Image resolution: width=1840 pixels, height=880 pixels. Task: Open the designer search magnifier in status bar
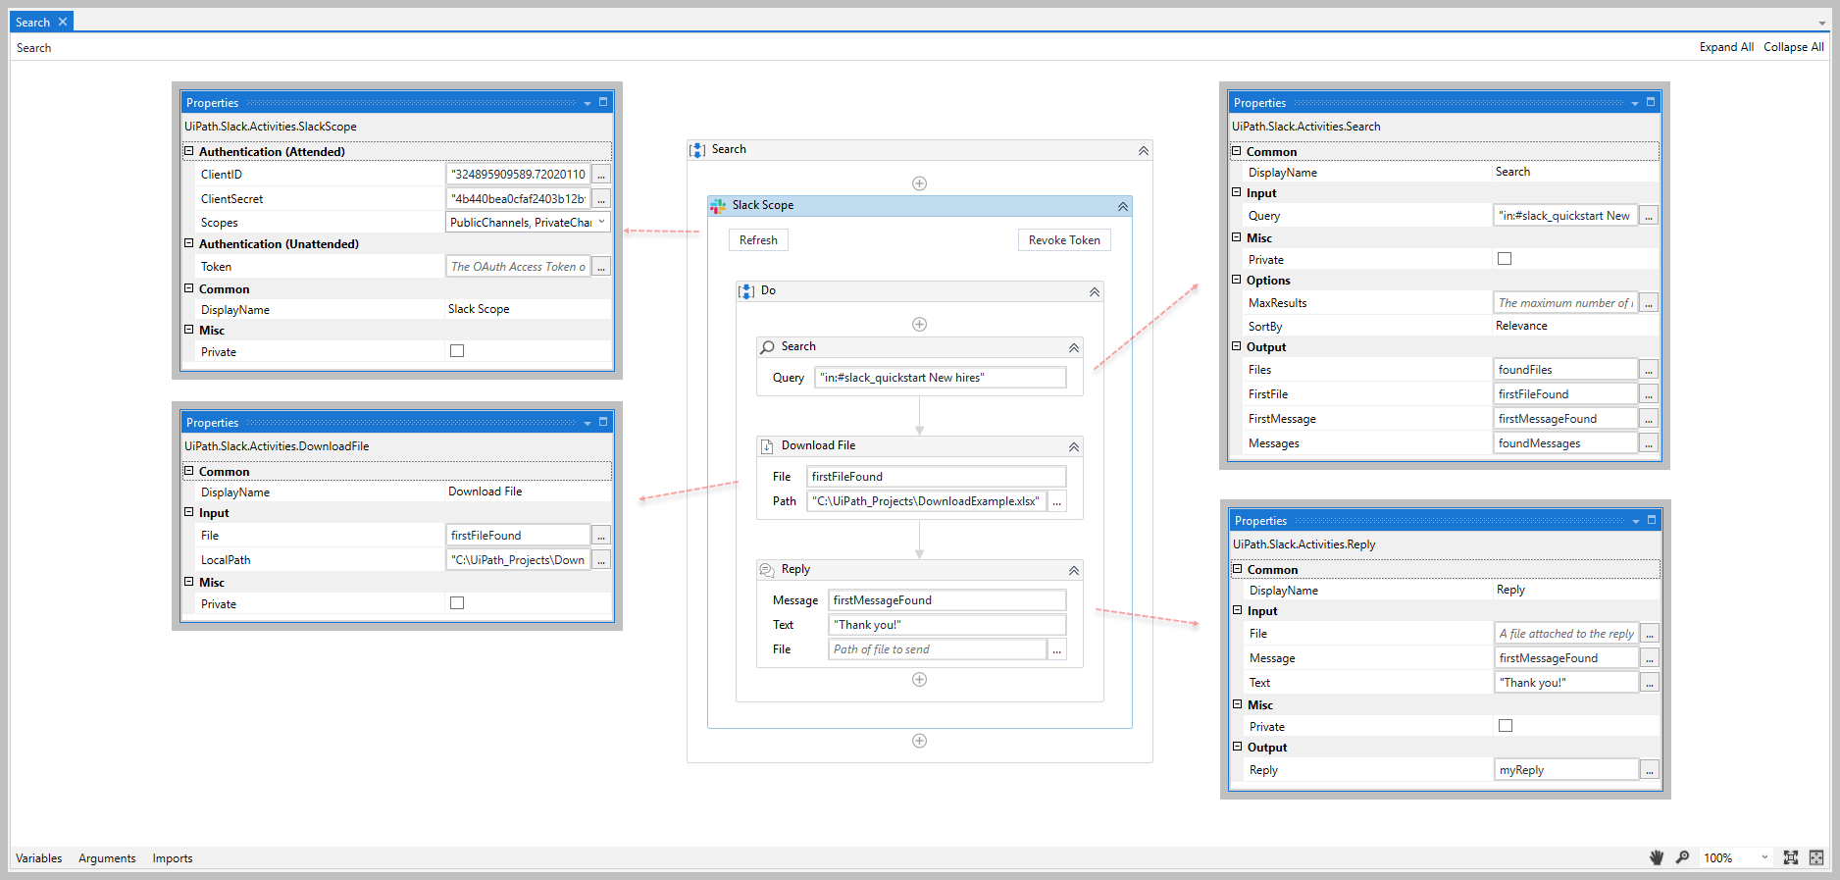click(1682, 857)
